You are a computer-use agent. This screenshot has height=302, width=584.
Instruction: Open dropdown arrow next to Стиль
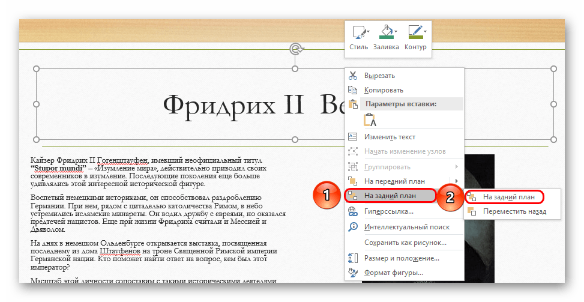pyautogui.click(x=368, y=31)
